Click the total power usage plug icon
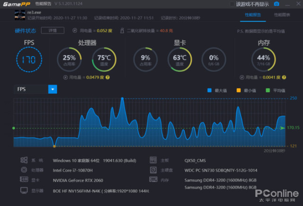 click(75, 31)
